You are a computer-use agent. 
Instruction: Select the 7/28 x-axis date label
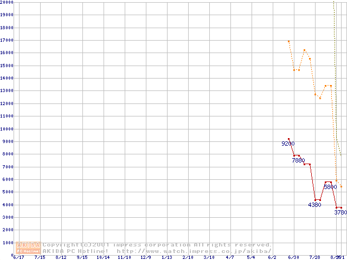tap(315, 258)
